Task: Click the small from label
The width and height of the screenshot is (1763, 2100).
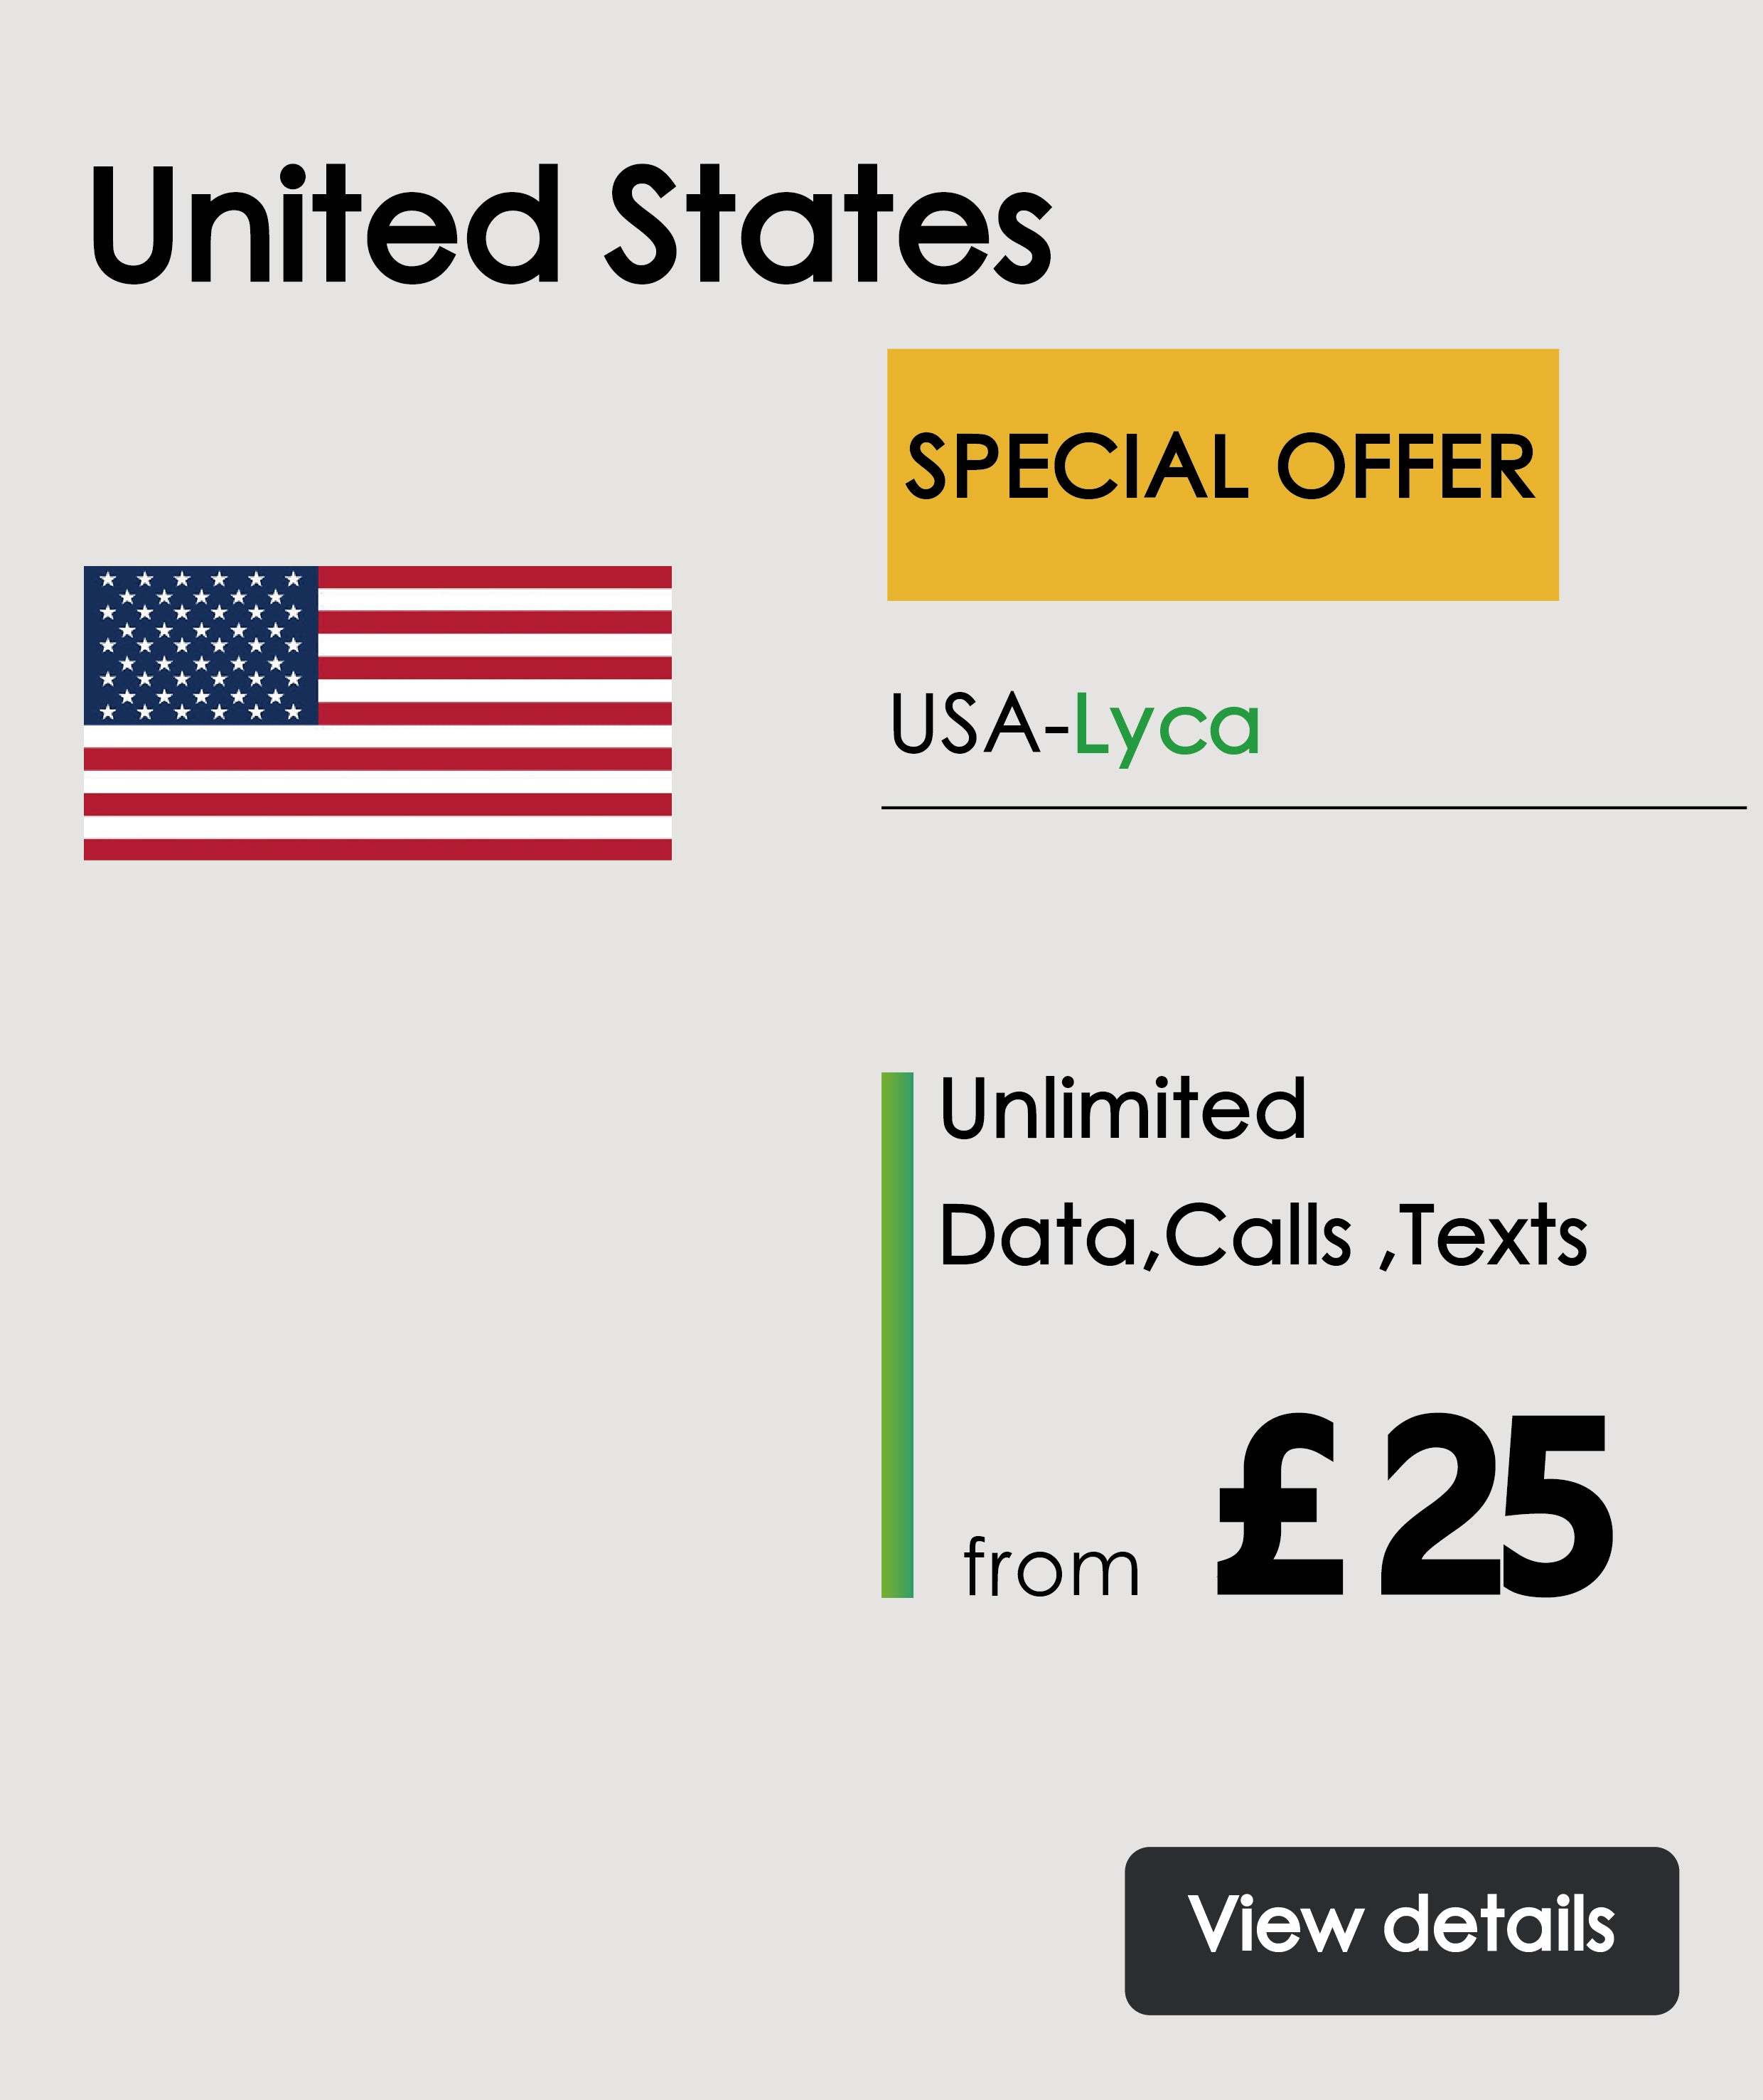Action: (x=1051, y=1569)
